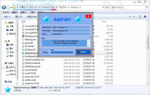Click avdevice-57.dll file icon
The width and height of the screenshot is (150, 95).
[x=23, y=83]
